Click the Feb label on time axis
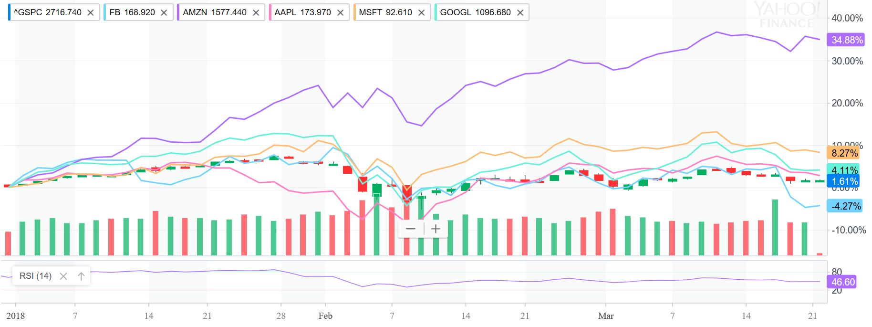 (325, 316)
